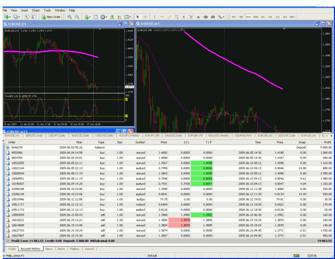Switch to the USDCHF,Daily chart tab
The width and height of the screenshot is (335, 259).
pyautogui.click(x=287, y=135)
